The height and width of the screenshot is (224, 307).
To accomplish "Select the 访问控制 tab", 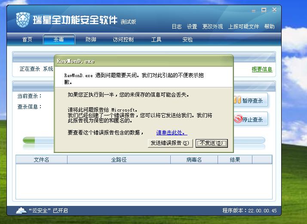I will (x=123, y=40).
